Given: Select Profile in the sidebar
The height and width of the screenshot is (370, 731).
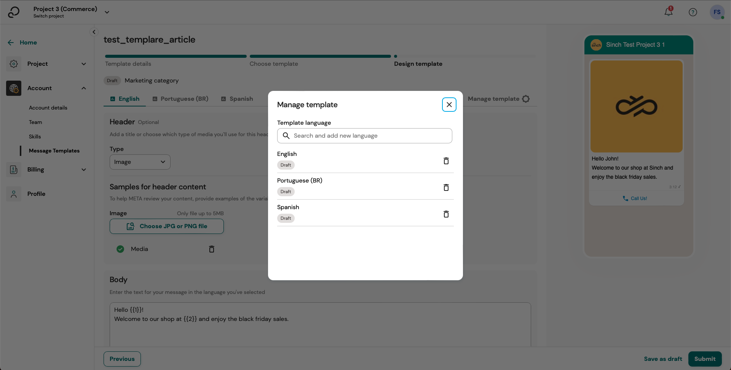Looking at the screenshot, I should coord(36,194).
